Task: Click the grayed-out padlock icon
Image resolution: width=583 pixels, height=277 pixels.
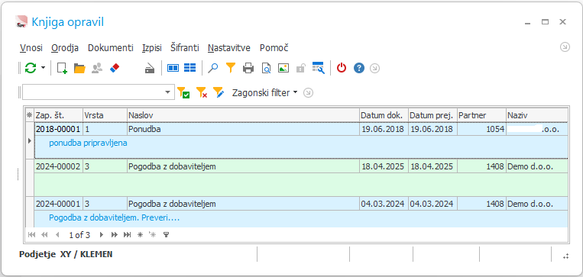Action: point(301,69)
